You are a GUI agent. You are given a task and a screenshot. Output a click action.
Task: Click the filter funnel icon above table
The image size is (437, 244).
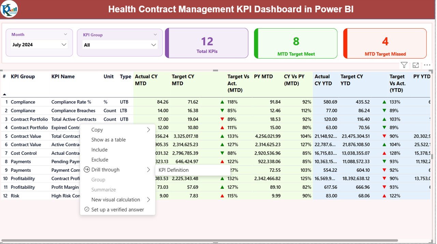[404, 65]
